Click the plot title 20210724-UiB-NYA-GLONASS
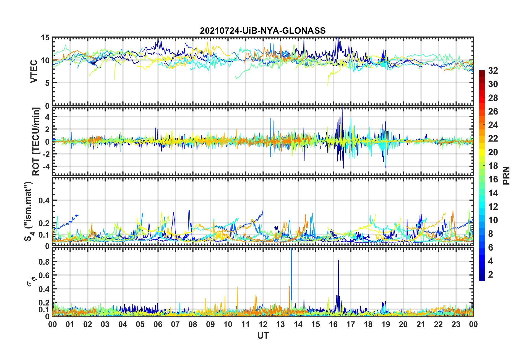Screen dimensions: 526x351 pos(263,31)
